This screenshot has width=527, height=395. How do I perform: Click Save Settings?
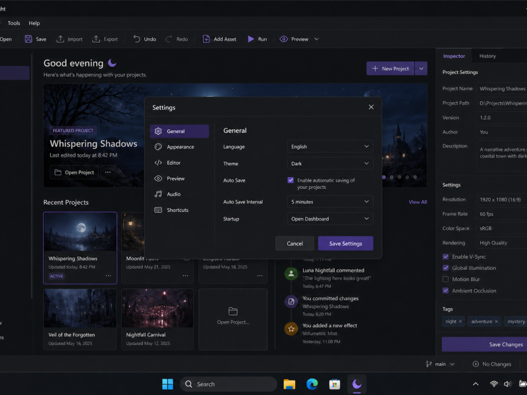[345, 244]
